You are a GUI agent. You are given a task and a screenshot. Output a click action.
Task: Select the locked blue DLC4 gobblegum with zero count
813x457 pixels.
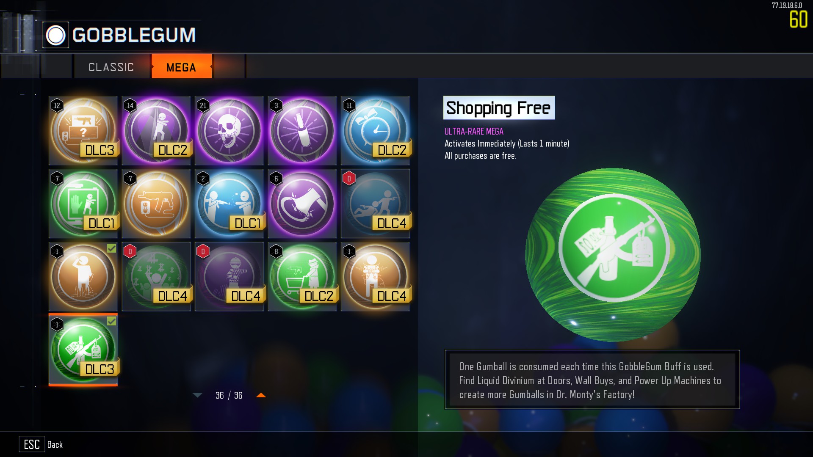coord(375,204)
